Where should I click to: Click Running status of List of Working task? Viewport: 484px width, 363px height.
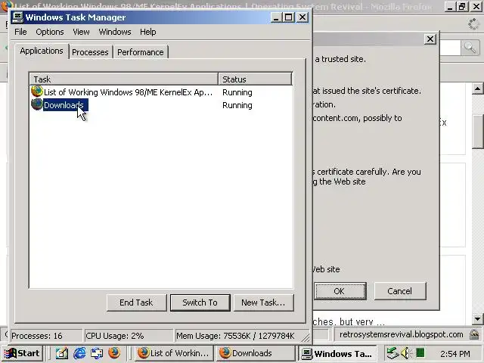click(237, 92)
